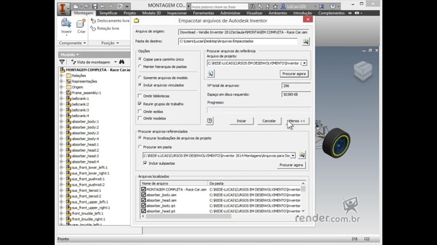Expand the Frame_assembly:1 tree node
The width and height of the screenshot is (437, 245).
(x=61, y=93)
